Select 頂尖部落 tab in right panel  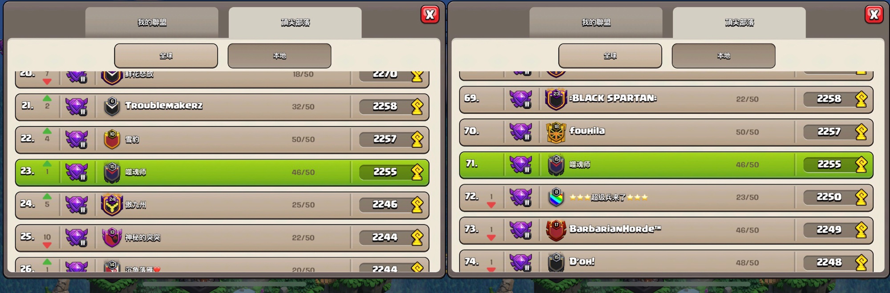coord(739,22)
